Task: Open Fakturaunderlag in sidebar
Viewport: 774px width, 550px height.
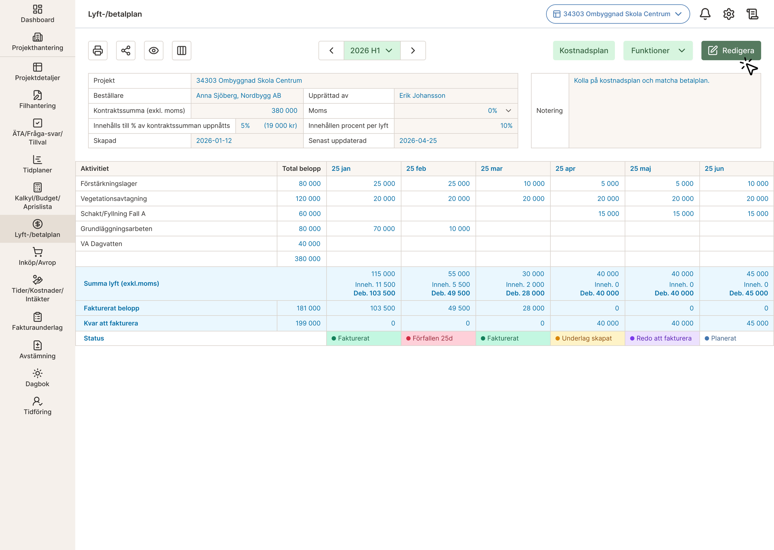Action: click(x=37, y=322)
